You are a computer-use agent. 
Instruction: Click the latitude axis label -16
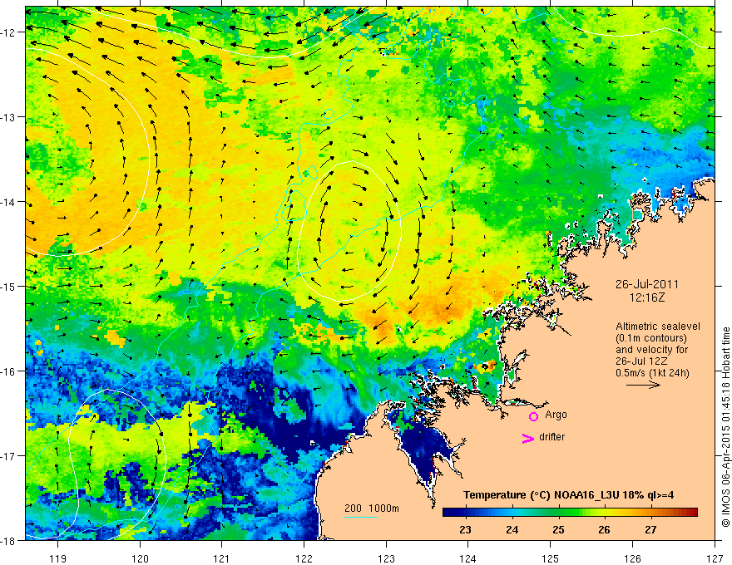click(x=9, y=371)
